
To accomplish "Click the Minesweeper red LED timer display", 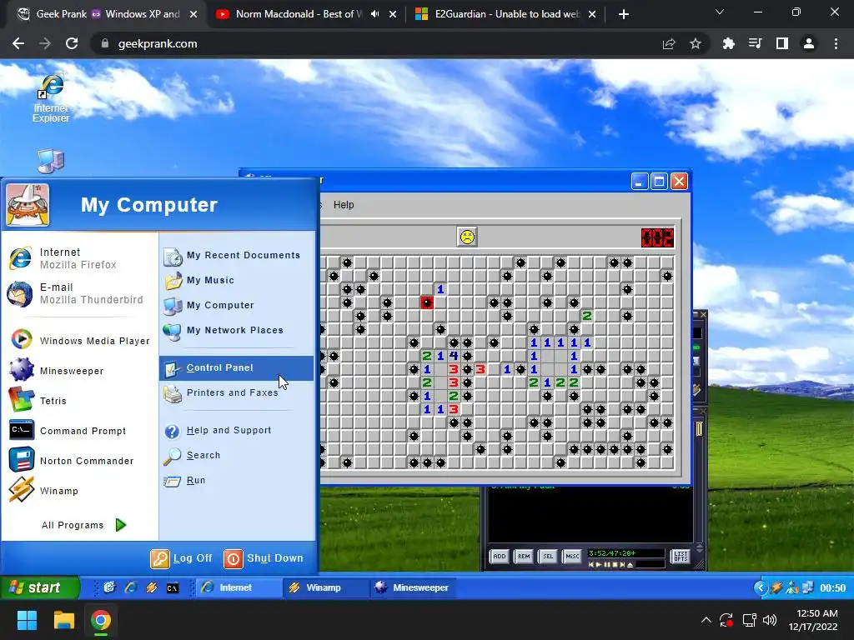I will pos(657,237).
